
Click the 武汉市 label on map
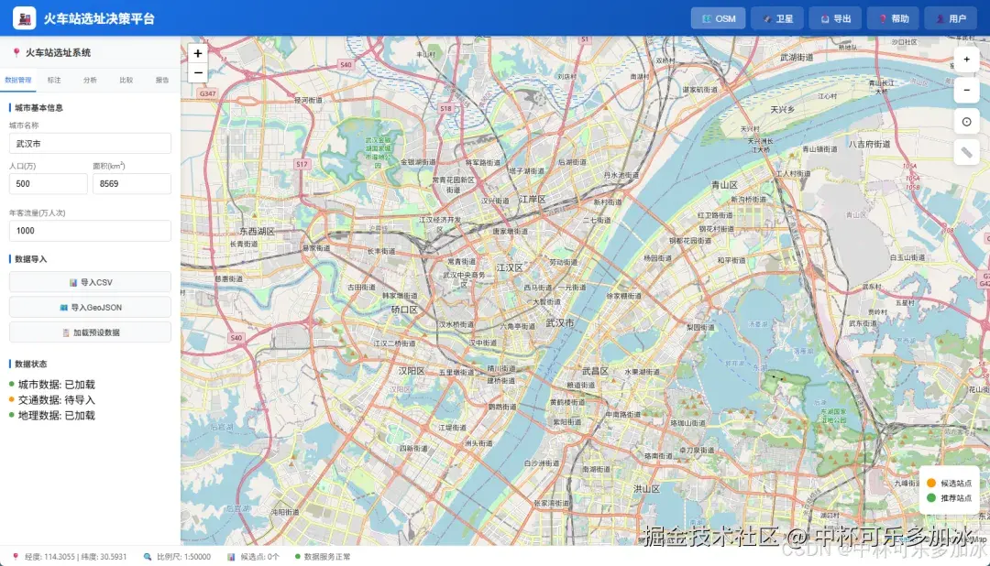tap(560, 322)
